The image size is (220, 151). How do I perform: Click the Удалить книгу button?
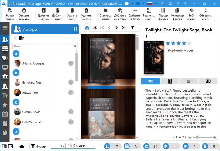72,13
